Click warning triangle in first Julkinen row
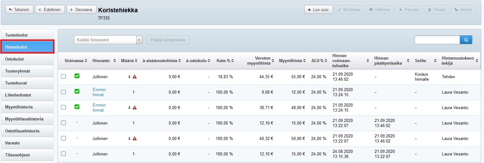The width and height of the screenshot is (484, 163). [x=135, y=77]
